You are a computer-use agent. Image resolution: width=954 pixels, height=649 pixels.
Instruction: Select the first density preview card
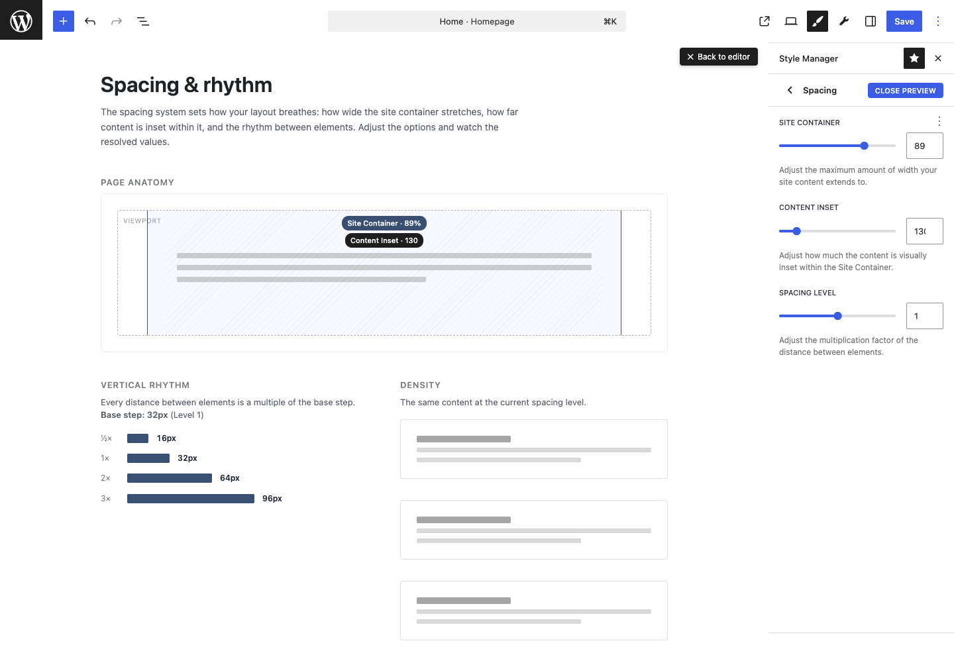tap(534, 449)
